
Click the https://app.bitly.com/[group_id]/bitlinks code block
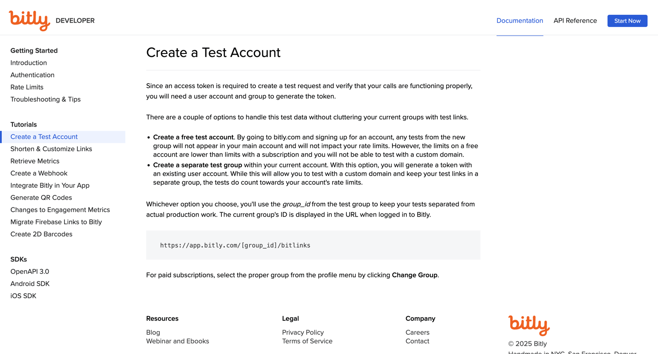click(x=313, y=245)
